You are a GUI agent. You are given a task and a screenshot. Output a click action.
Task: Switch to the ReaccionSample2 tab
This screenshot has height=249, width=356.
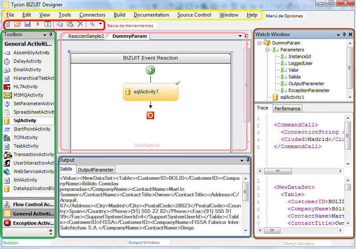pyautogui.click(x=86, y=36)
